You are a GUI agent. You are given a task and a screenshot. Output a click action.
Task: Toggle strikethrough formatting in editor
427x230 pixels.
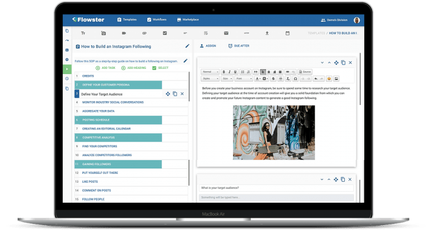[274, 79]
